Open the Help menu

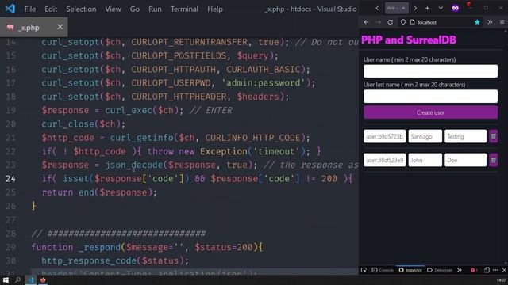[x=215, y=9]
